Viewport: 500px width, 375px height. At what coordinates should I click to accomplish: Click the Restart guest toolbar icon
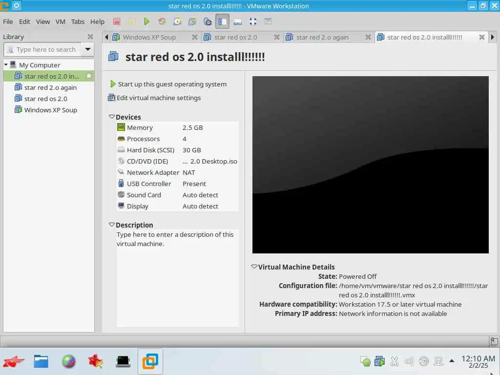pyautogui.click(x=162, y=21)
